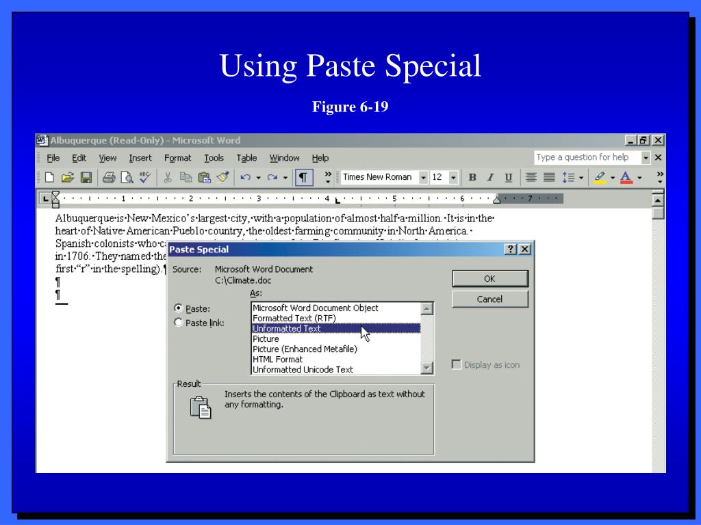The width and height of the screenshot is (701, 525).
Task: Open the Format menu
Action: click(177, 158)
